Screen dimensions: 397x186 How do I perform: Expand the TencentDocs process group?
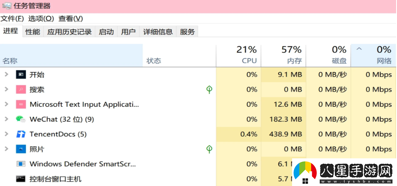[x=6, y=134]
